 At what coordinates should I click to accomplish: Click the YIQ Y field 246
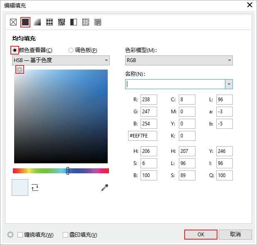[x=225, y=151]
